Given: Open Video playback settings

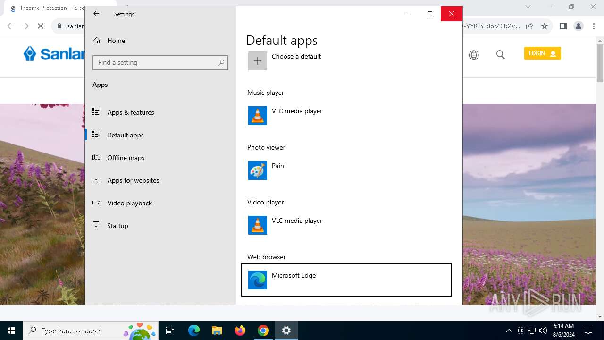Looking at the screenshot, I should coord(160,203).
